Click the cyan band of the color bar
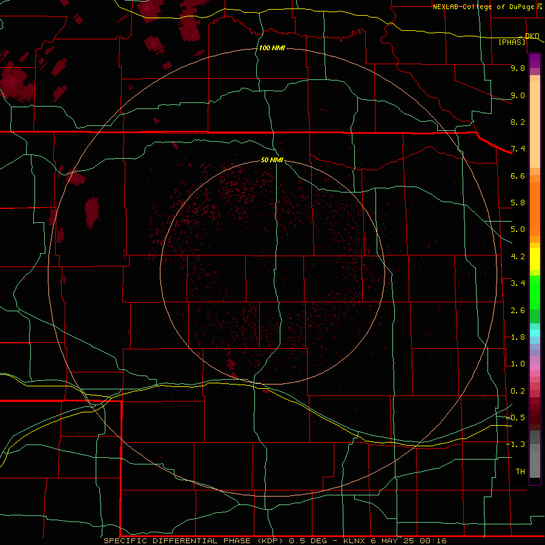 [x=535, y=332]
